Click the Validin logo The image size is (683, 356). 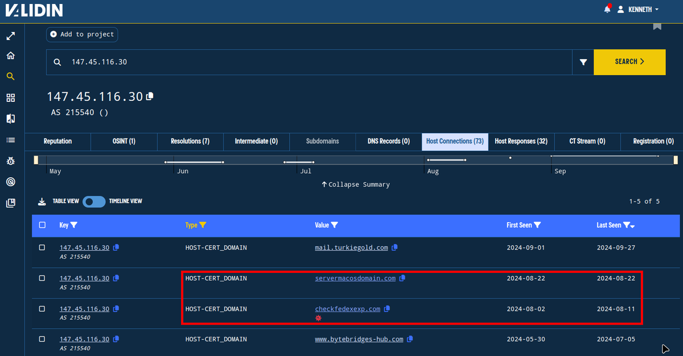click(x=34, y=10)
